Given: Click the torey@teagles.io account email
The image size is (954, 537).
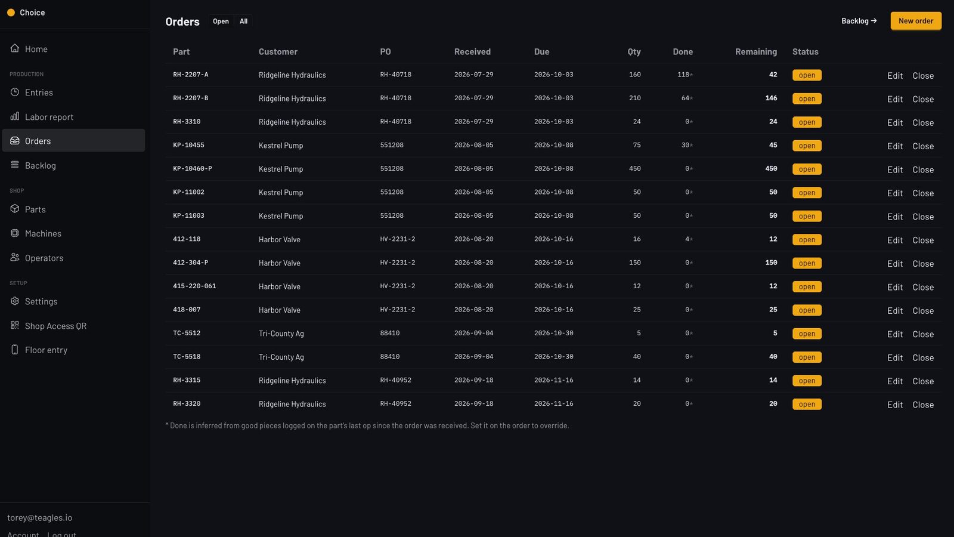Looking at the screenshot, I should pyautogui.click(x=40, y=518).
